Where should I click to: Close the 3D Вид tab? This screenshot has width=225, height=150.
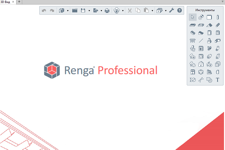click(x=13, y=2)
